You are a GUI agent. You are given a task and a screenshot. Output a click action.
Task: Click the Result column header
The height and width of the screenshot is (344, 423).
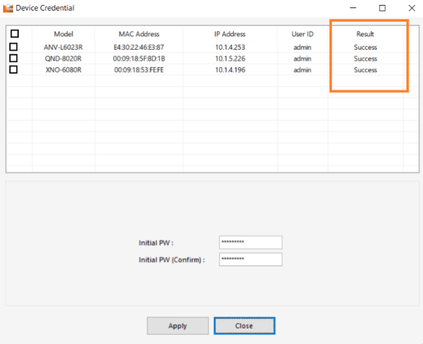[365, 34]
